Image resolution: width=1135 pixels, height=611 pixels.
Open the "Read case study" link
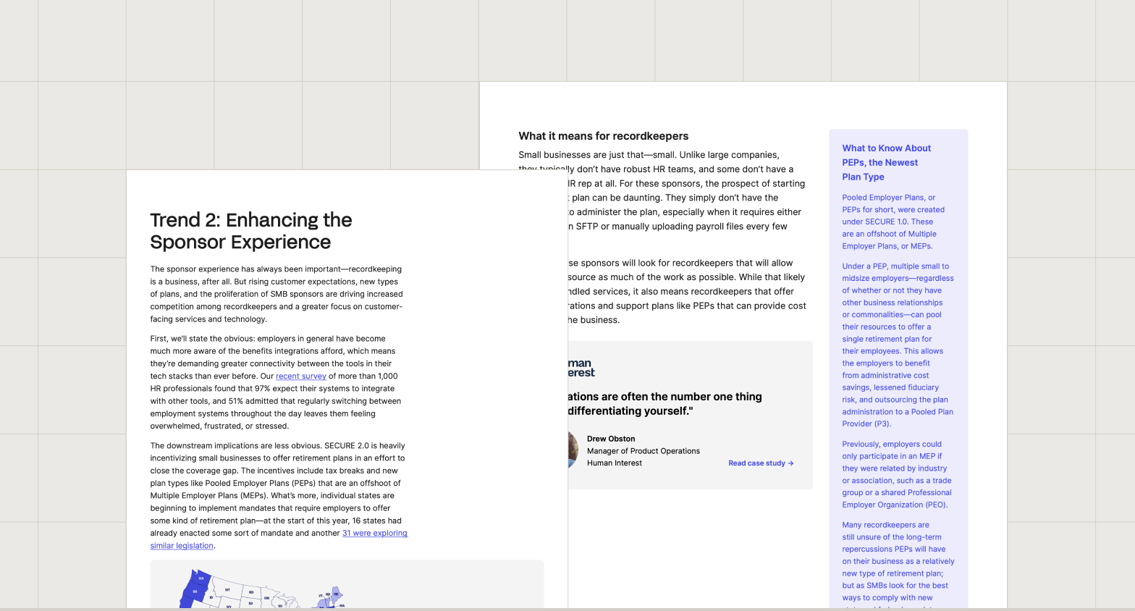pyautogui.click(x=761, y=463)
